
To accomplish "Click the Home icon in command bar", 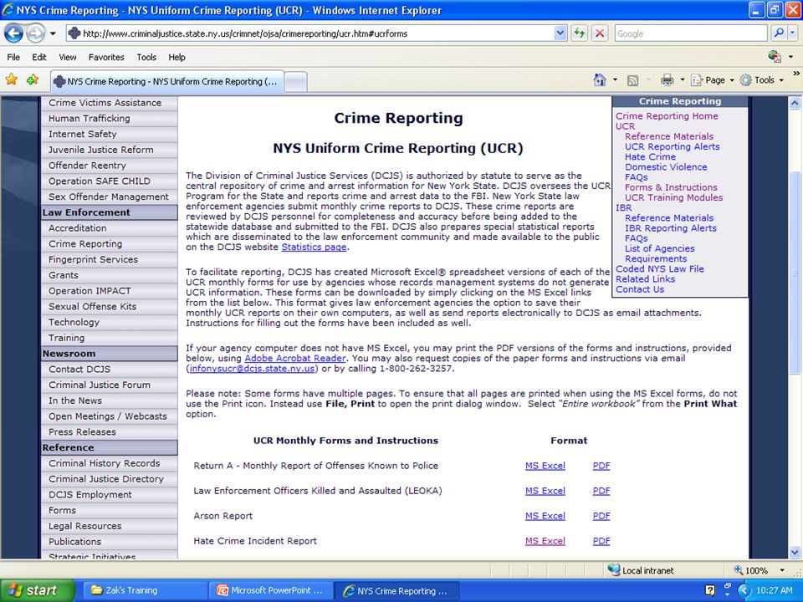I will click(x=600, y=80).
